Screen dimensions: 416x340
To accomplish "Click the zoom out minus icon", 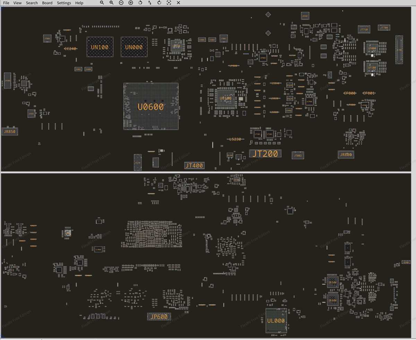I will click(x=121, y=3).
